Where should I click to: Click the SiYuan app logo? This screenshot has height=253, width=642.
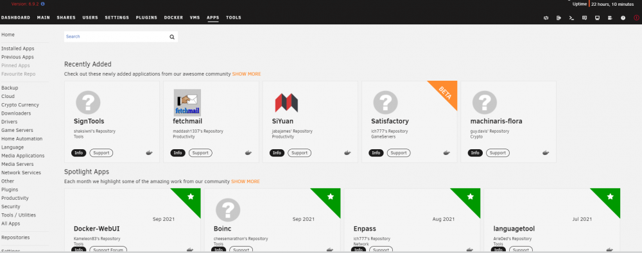click(286, 102)
